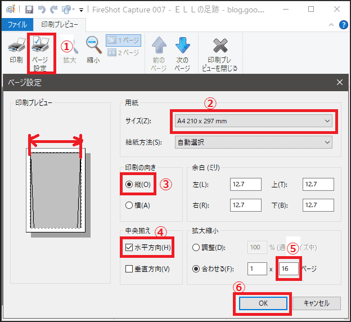Open the quick access toolbar customize arrow
The width and height of the screenshot is (351, 322).
(81, 10)
